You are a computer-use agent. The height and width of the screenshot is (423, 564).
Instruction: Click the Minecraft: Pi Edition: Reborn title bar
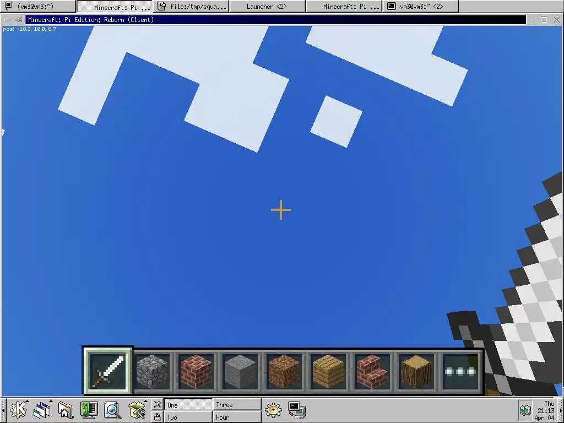pyautogui.click(x=275, y=20)
